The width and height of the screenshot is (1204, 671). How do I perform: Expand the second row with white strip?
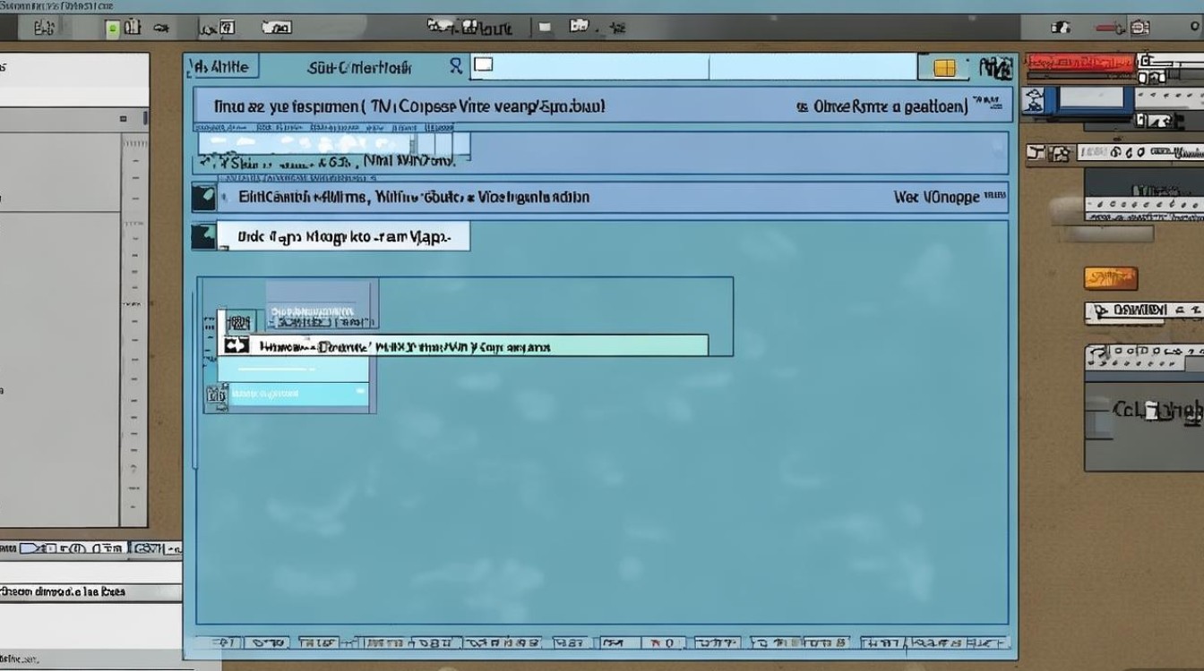click(599, 152)
